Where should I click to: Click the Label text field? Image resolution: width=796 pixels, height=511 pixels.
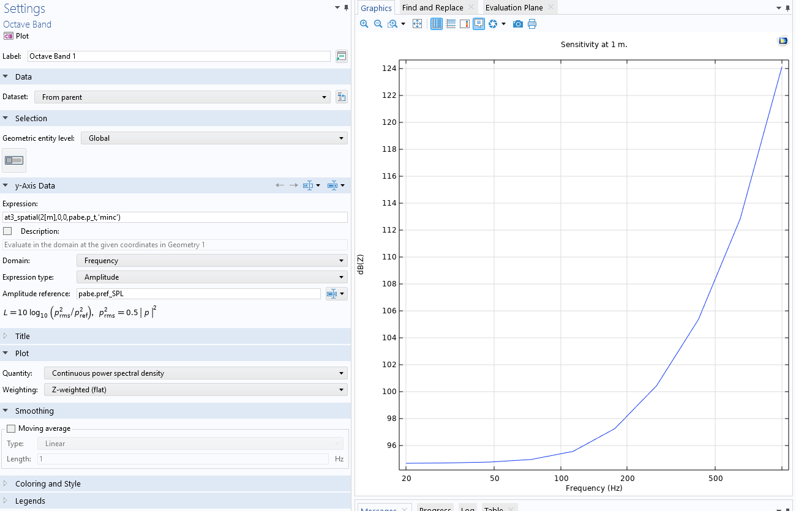point(179,56)
